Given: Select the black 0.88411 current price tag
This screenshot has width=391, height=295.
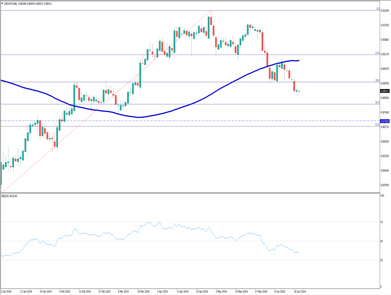Looking at the screenshot, I should coord(385,91).
